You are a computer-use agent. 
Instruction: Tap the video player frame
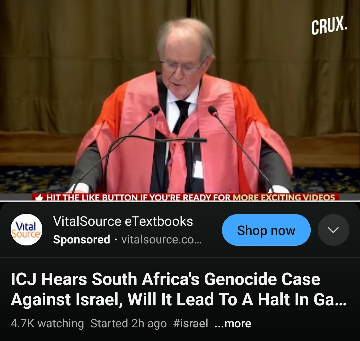[180, 101]
